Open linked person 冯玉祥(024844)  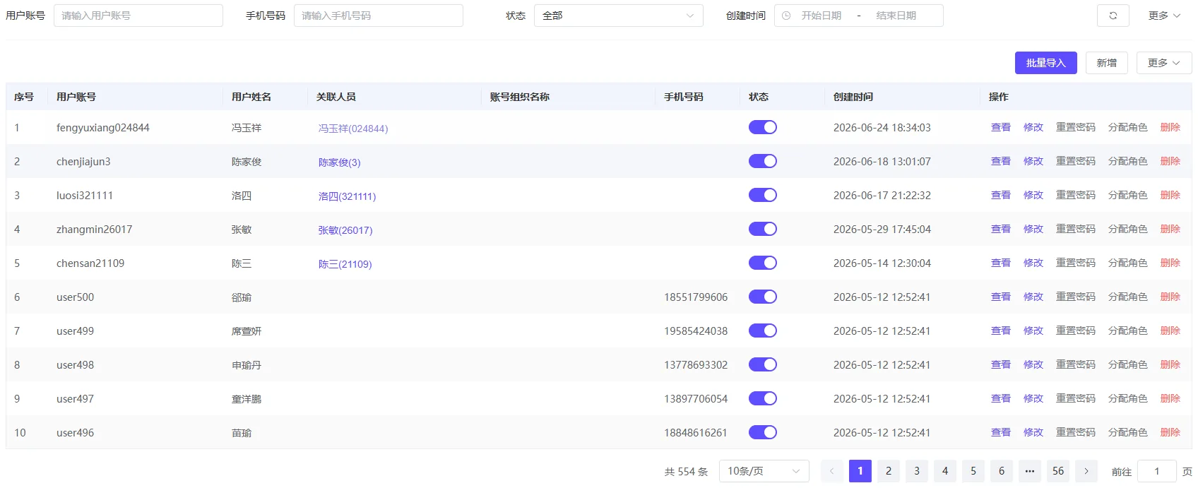(353, 129)
